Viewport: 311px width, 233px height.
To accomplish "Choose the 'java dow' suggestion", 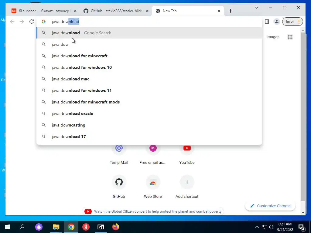I will (x=149, y=44).
